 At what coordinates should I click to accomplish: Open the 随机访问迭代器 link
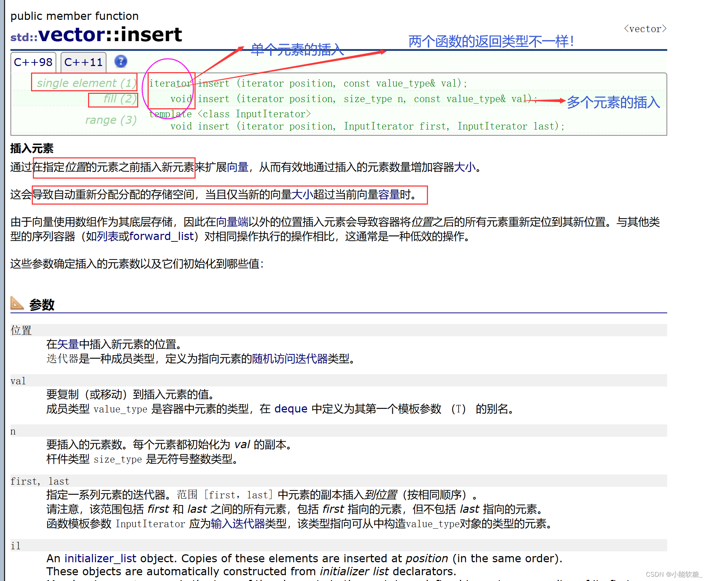[290, 359]
